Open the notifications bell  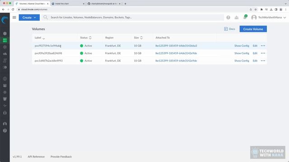[x=245, y=17]
